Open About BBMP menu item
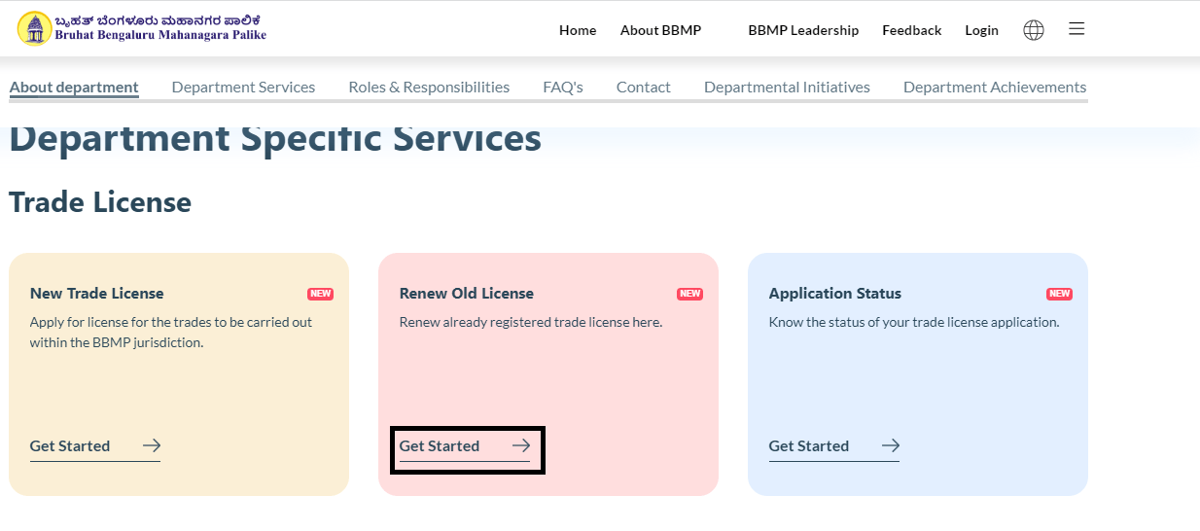 [660, 30]
